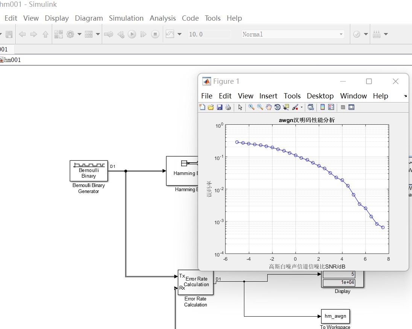Expand the Model Explorer dropdown arrow
412x329 pixels.
(x=98, y=34)
